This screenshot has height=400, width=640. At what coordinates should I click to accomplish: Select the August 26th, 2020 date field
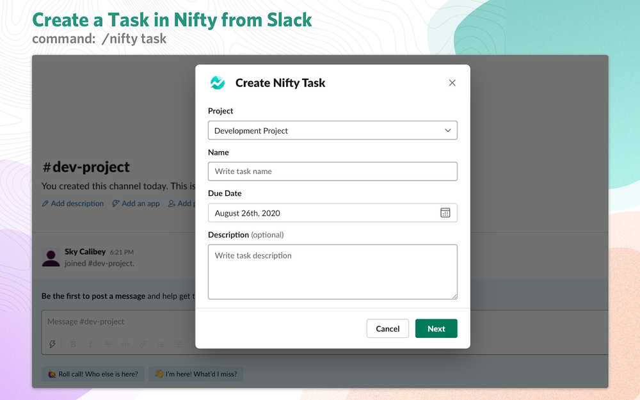click(332, 212)
